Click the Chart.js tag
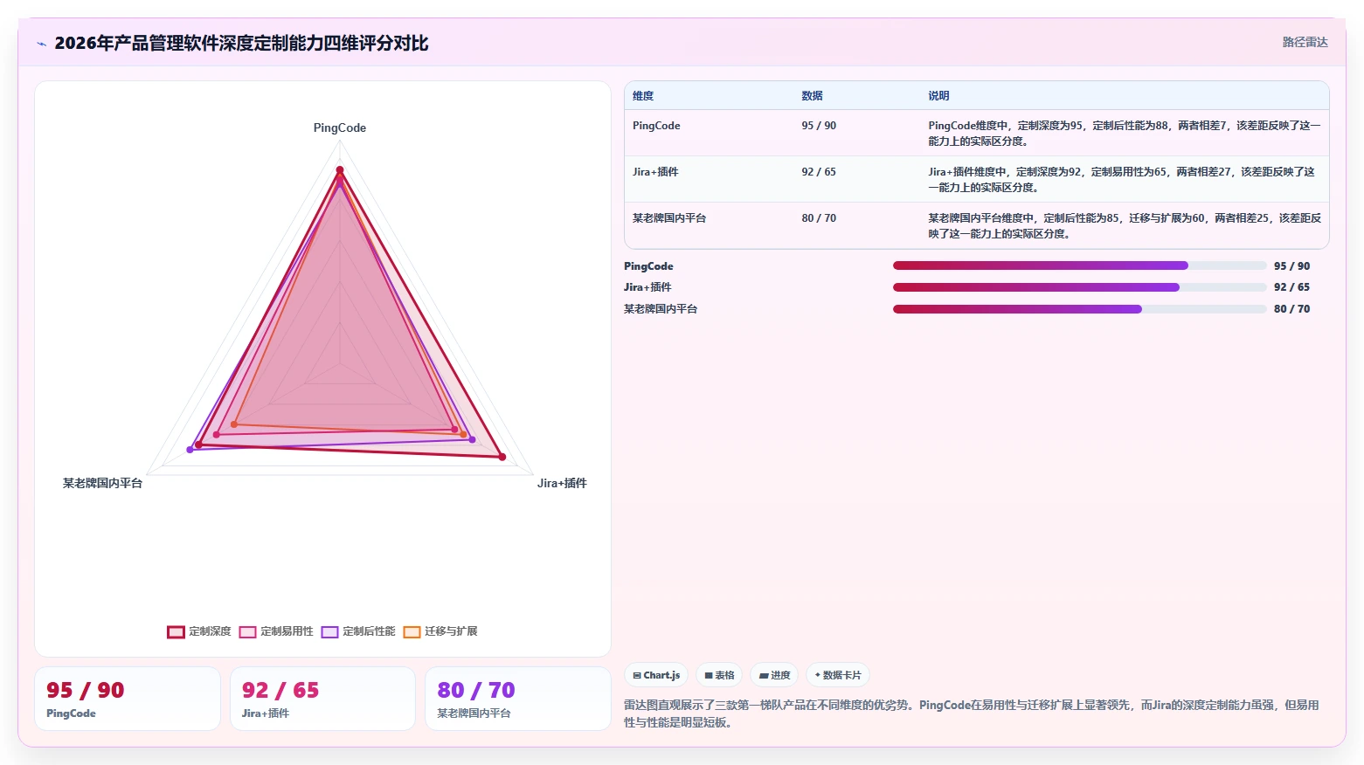The height and width of the screenshot is (765, 1364). (656, 675)
